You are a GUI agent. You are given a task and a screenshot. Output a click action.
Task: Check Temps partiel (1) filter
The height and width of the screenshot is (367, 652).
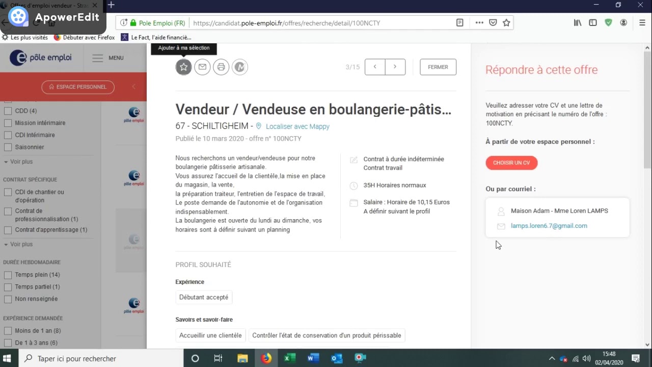8,287
